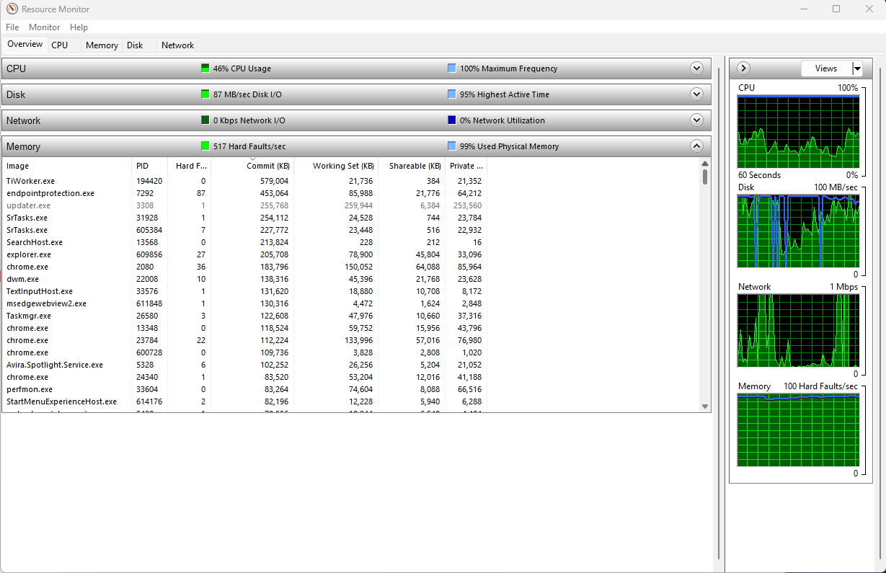Click the green Disk I/O indicator square
886x573 pixels.
click(205, 94)
